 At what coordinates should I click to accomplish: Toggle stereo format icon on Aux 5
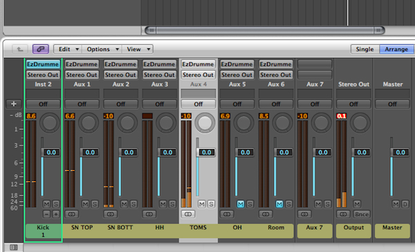[x=227, y=214]
